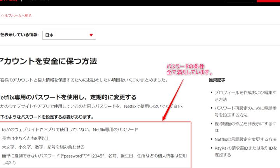Click the アカウントを安全に保つ方法 page heading

pyautogui.click(x=48, y=61)
